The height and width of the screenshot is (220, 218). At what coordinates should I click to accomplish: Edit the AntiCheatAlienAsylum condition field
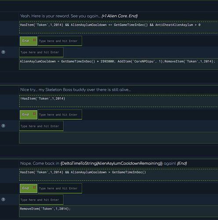(119, 27)
